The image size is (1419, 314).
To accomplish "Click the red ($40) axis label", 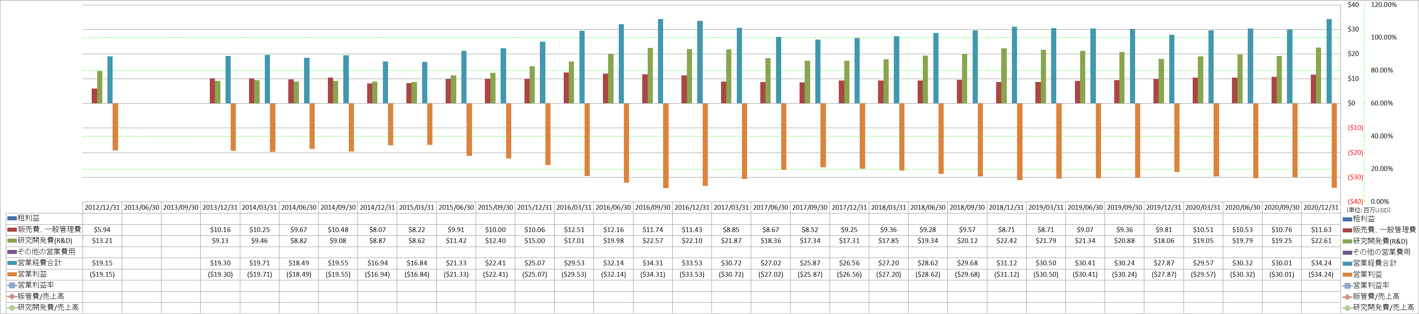I will point(1355,202).
